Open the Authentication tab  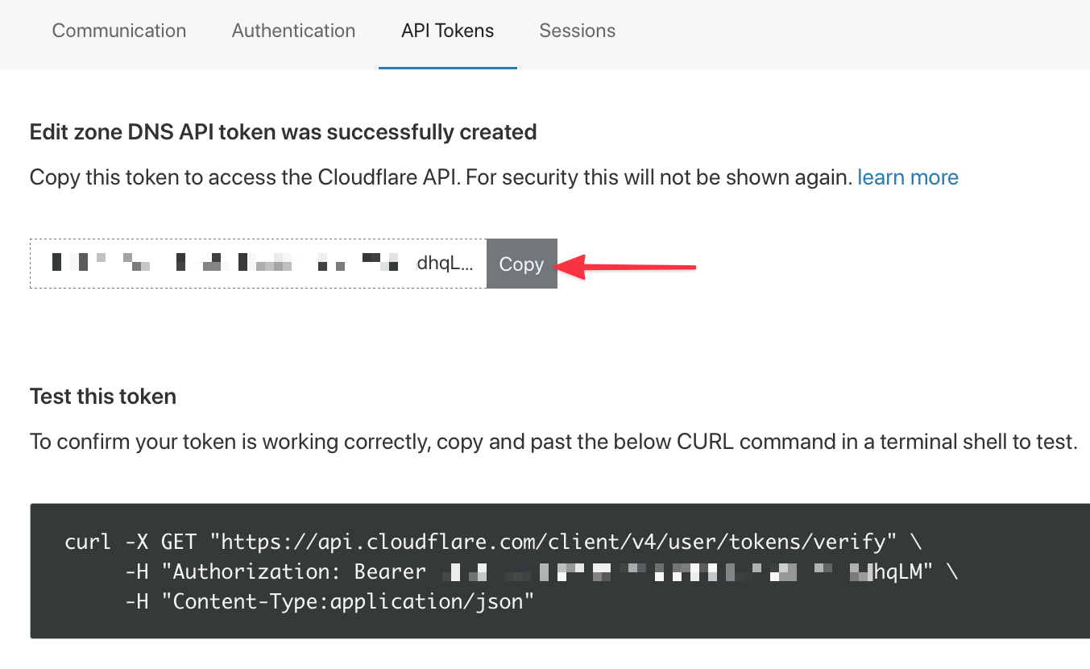click(x=293, y=31)
